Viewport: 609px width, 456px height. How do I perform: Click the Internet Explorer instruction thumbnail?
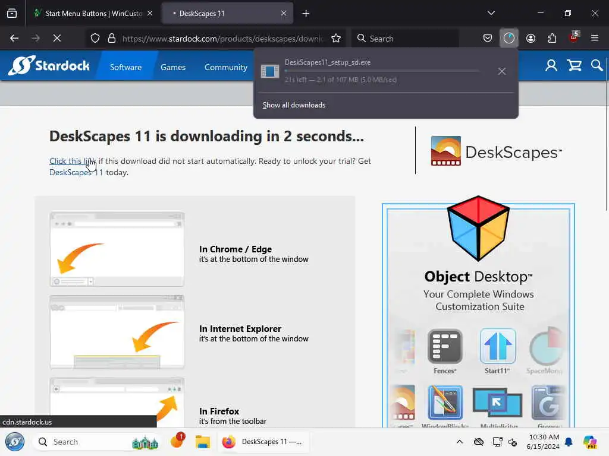[117, 332]
